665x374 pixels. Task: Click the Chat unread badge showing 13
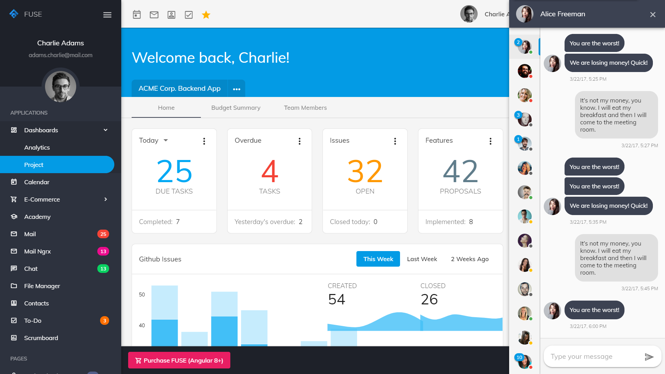coord(103,269)
